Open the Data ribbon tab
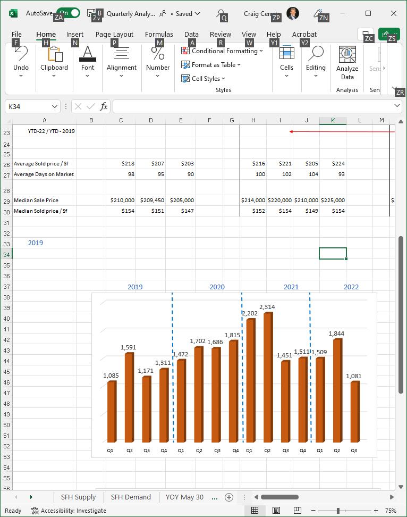Screen dimensions: 407x517 coord(191,34)
